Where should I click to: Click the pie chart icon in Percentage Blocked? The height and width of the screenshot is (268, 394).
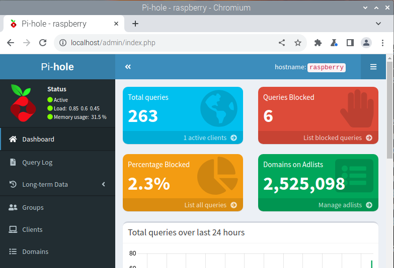click(x=217, y=176)
